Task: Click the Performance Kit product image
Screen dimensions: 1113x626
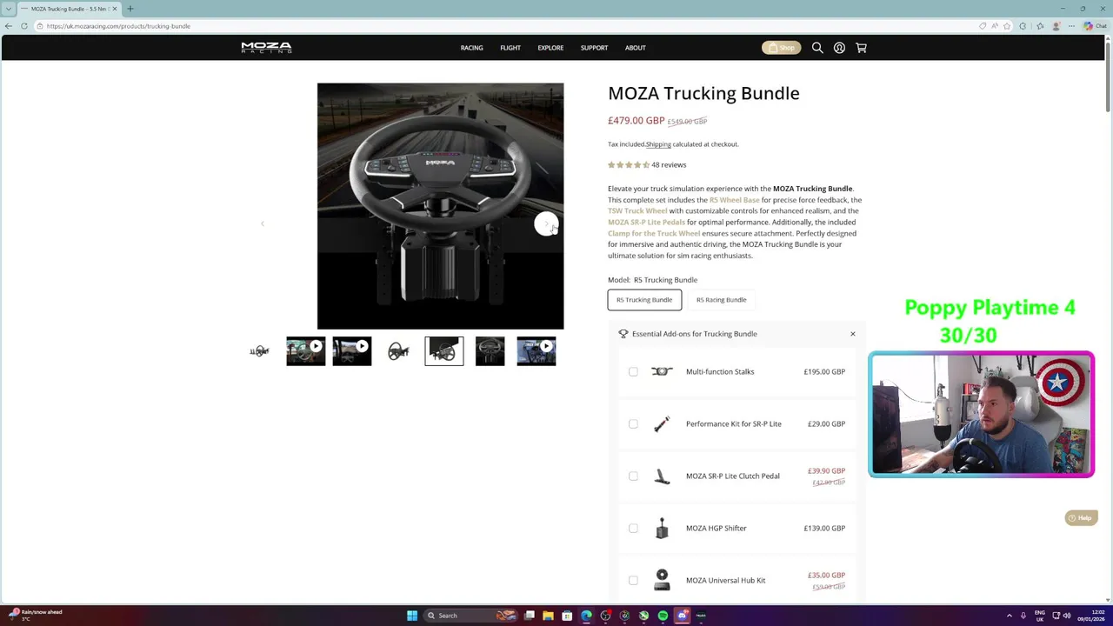Action: [662, 423]
